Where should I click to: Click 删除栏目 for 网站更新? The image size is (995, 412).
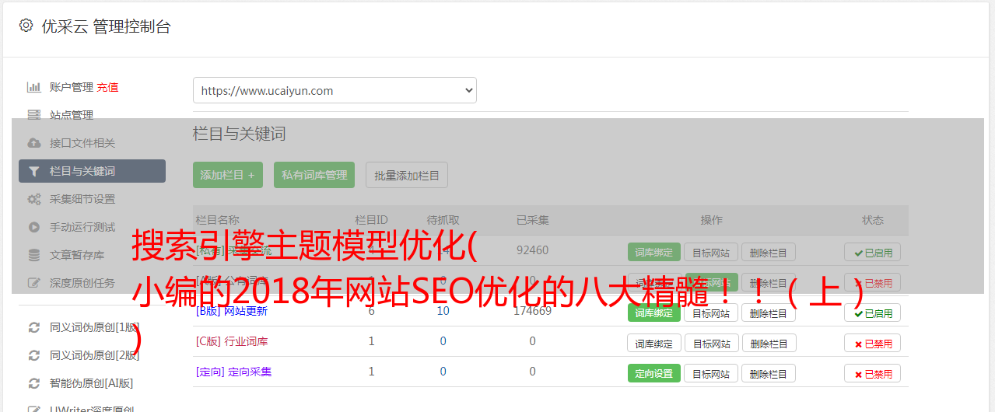(x=769, y=312)
